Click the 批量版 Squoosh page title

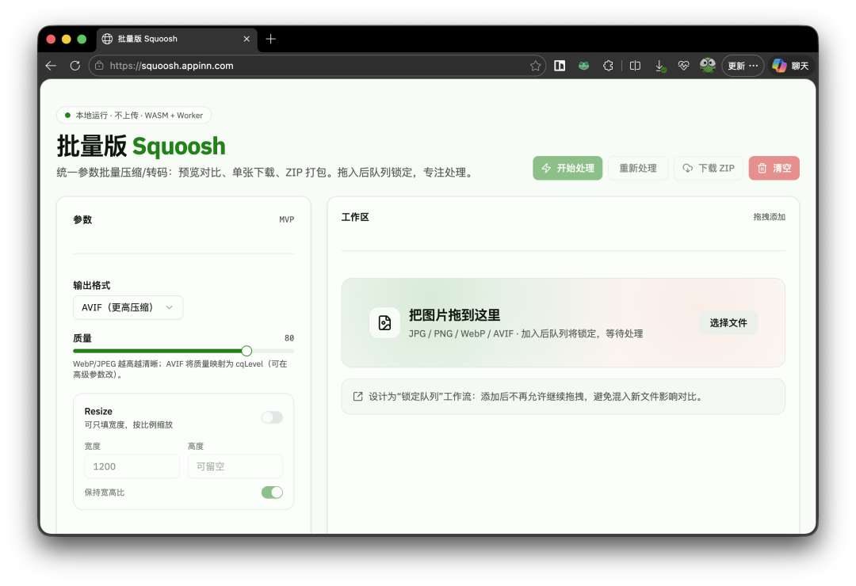(141, 146)
